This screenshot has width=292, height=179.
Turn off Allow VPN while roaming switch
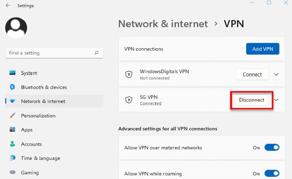coord(272,174)
